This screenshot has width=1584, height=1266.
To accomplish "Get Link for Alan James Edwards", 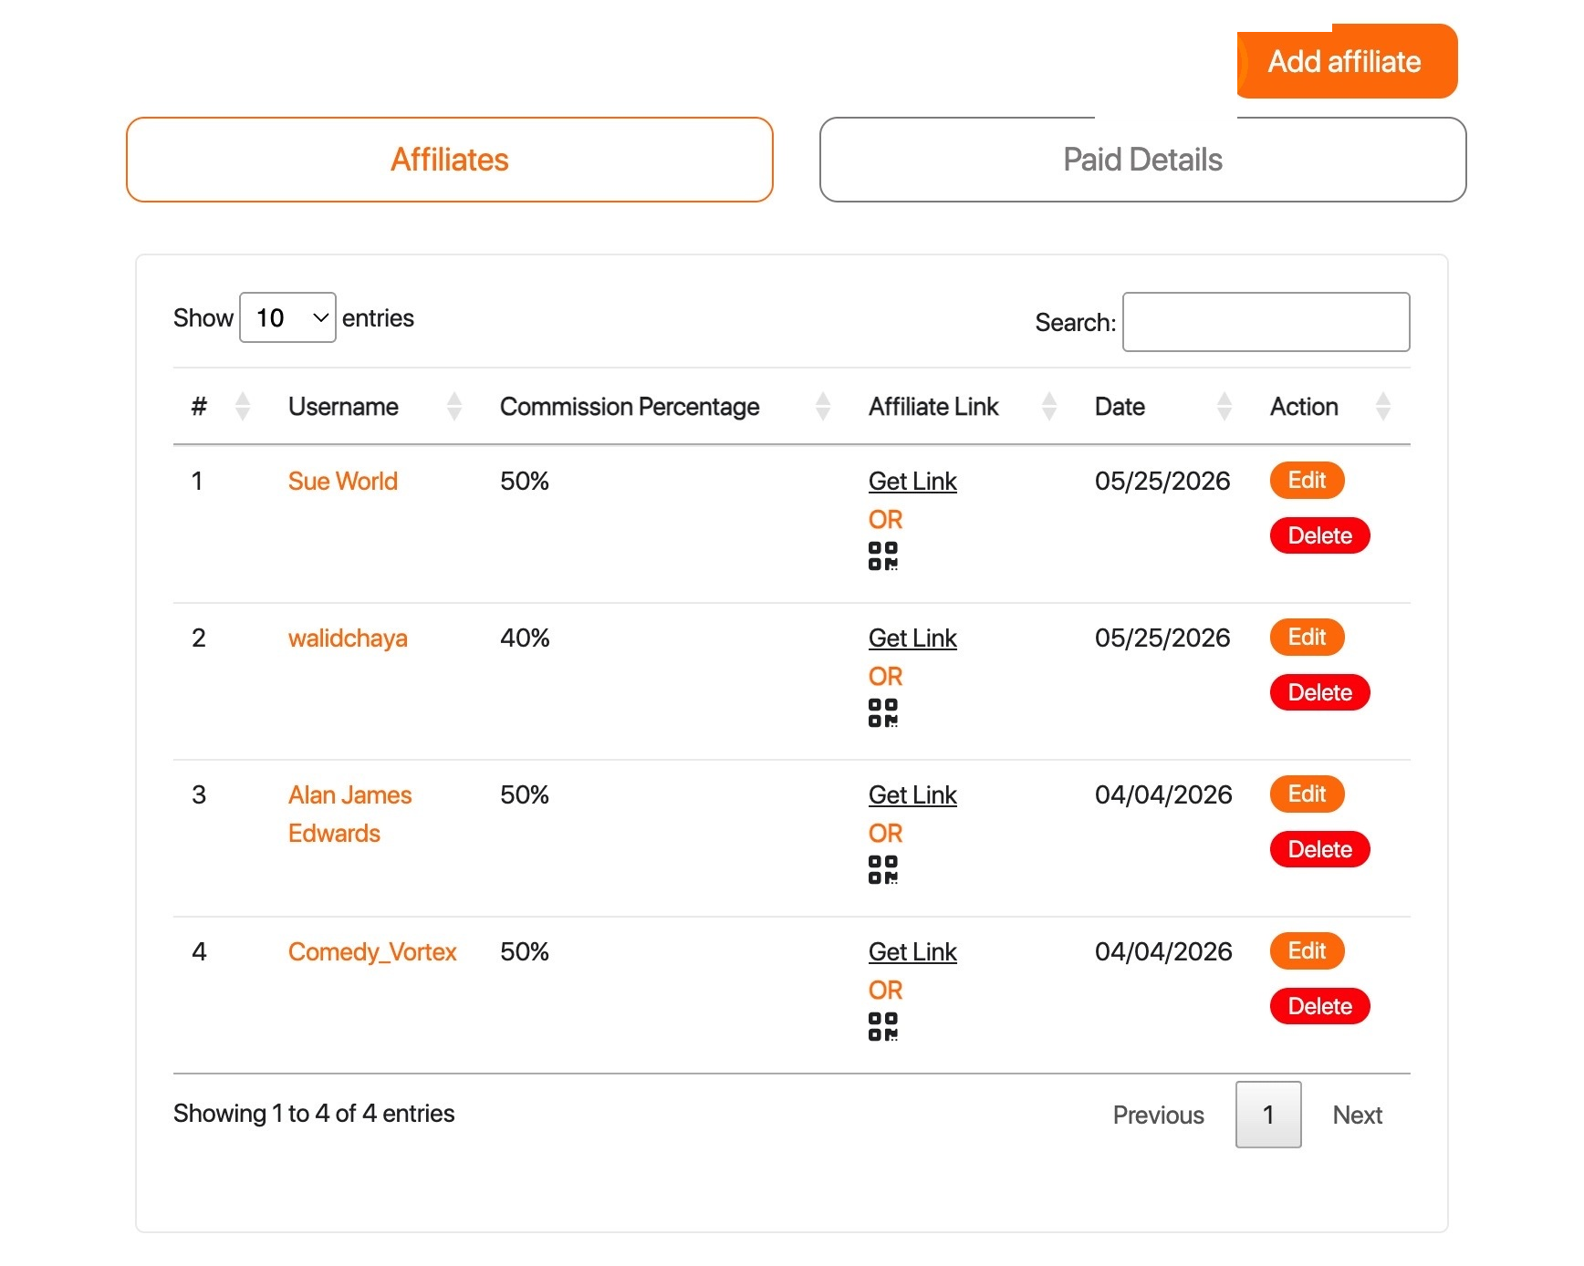I will (912, 795).
